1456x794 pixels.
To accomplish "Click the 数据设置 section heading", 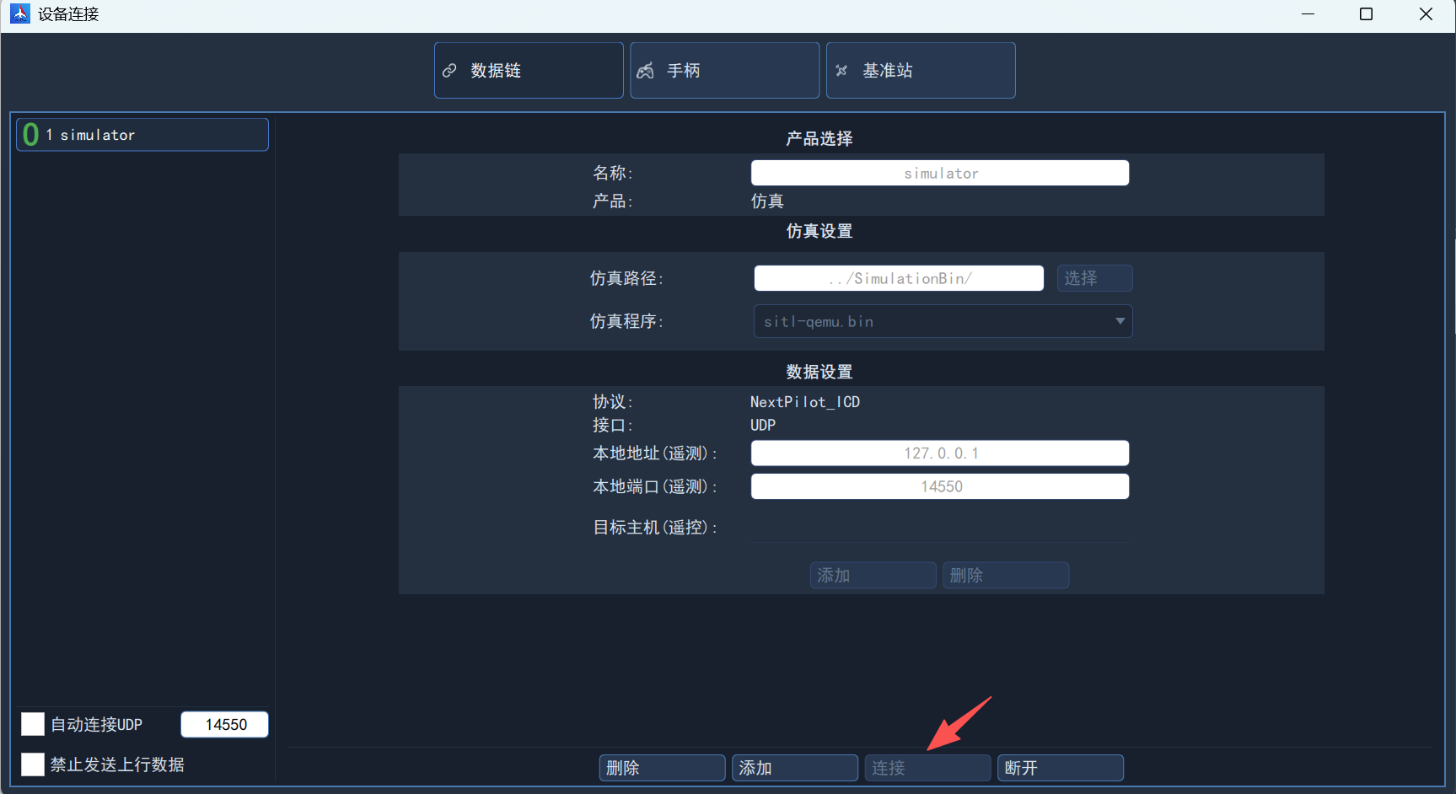I will pos(819,372).
